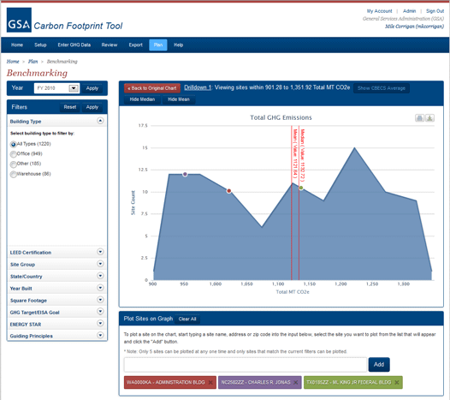This screenshot has height=400, width=450.
Task: Click the Drilldown 1 link
Action: 198,87
